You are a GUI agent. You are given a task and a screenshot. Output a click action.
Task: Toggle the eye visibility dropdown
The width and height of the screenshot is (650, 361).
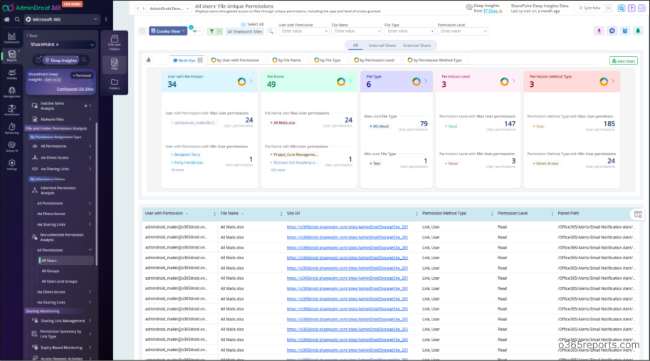click(x=196, y=31)
